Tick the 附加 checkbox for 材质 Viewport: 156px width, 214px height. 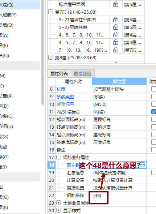[154, 89]
